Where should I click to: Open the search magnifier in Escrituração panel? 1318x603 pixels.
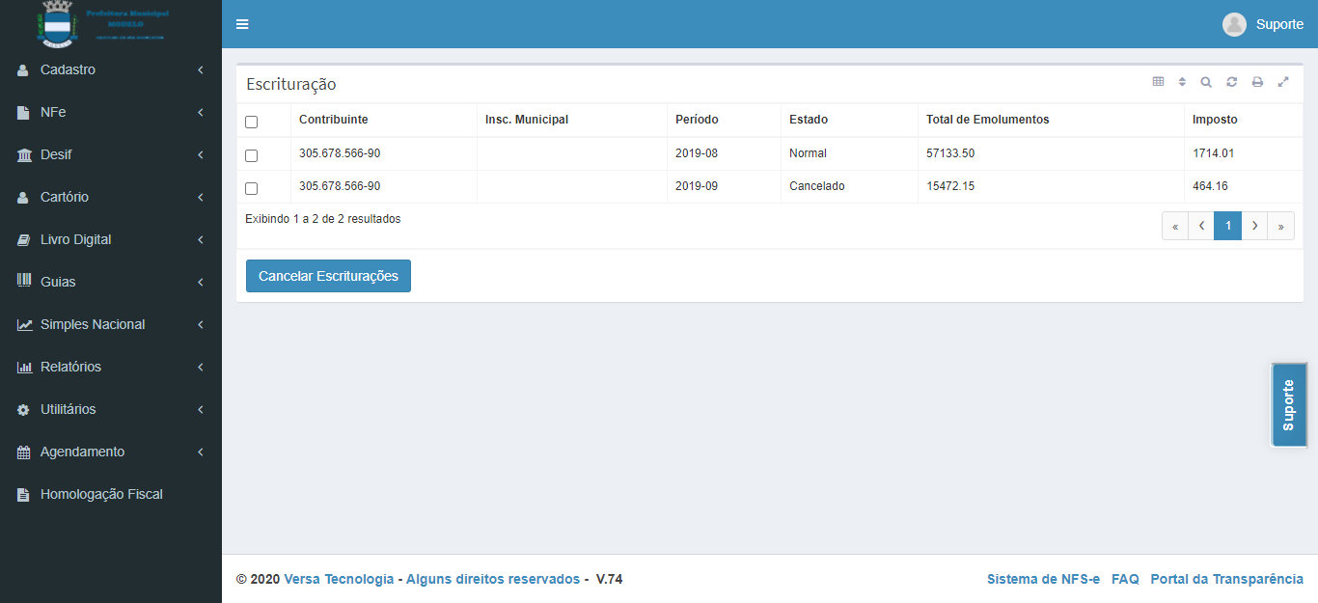pos(1206,82)
